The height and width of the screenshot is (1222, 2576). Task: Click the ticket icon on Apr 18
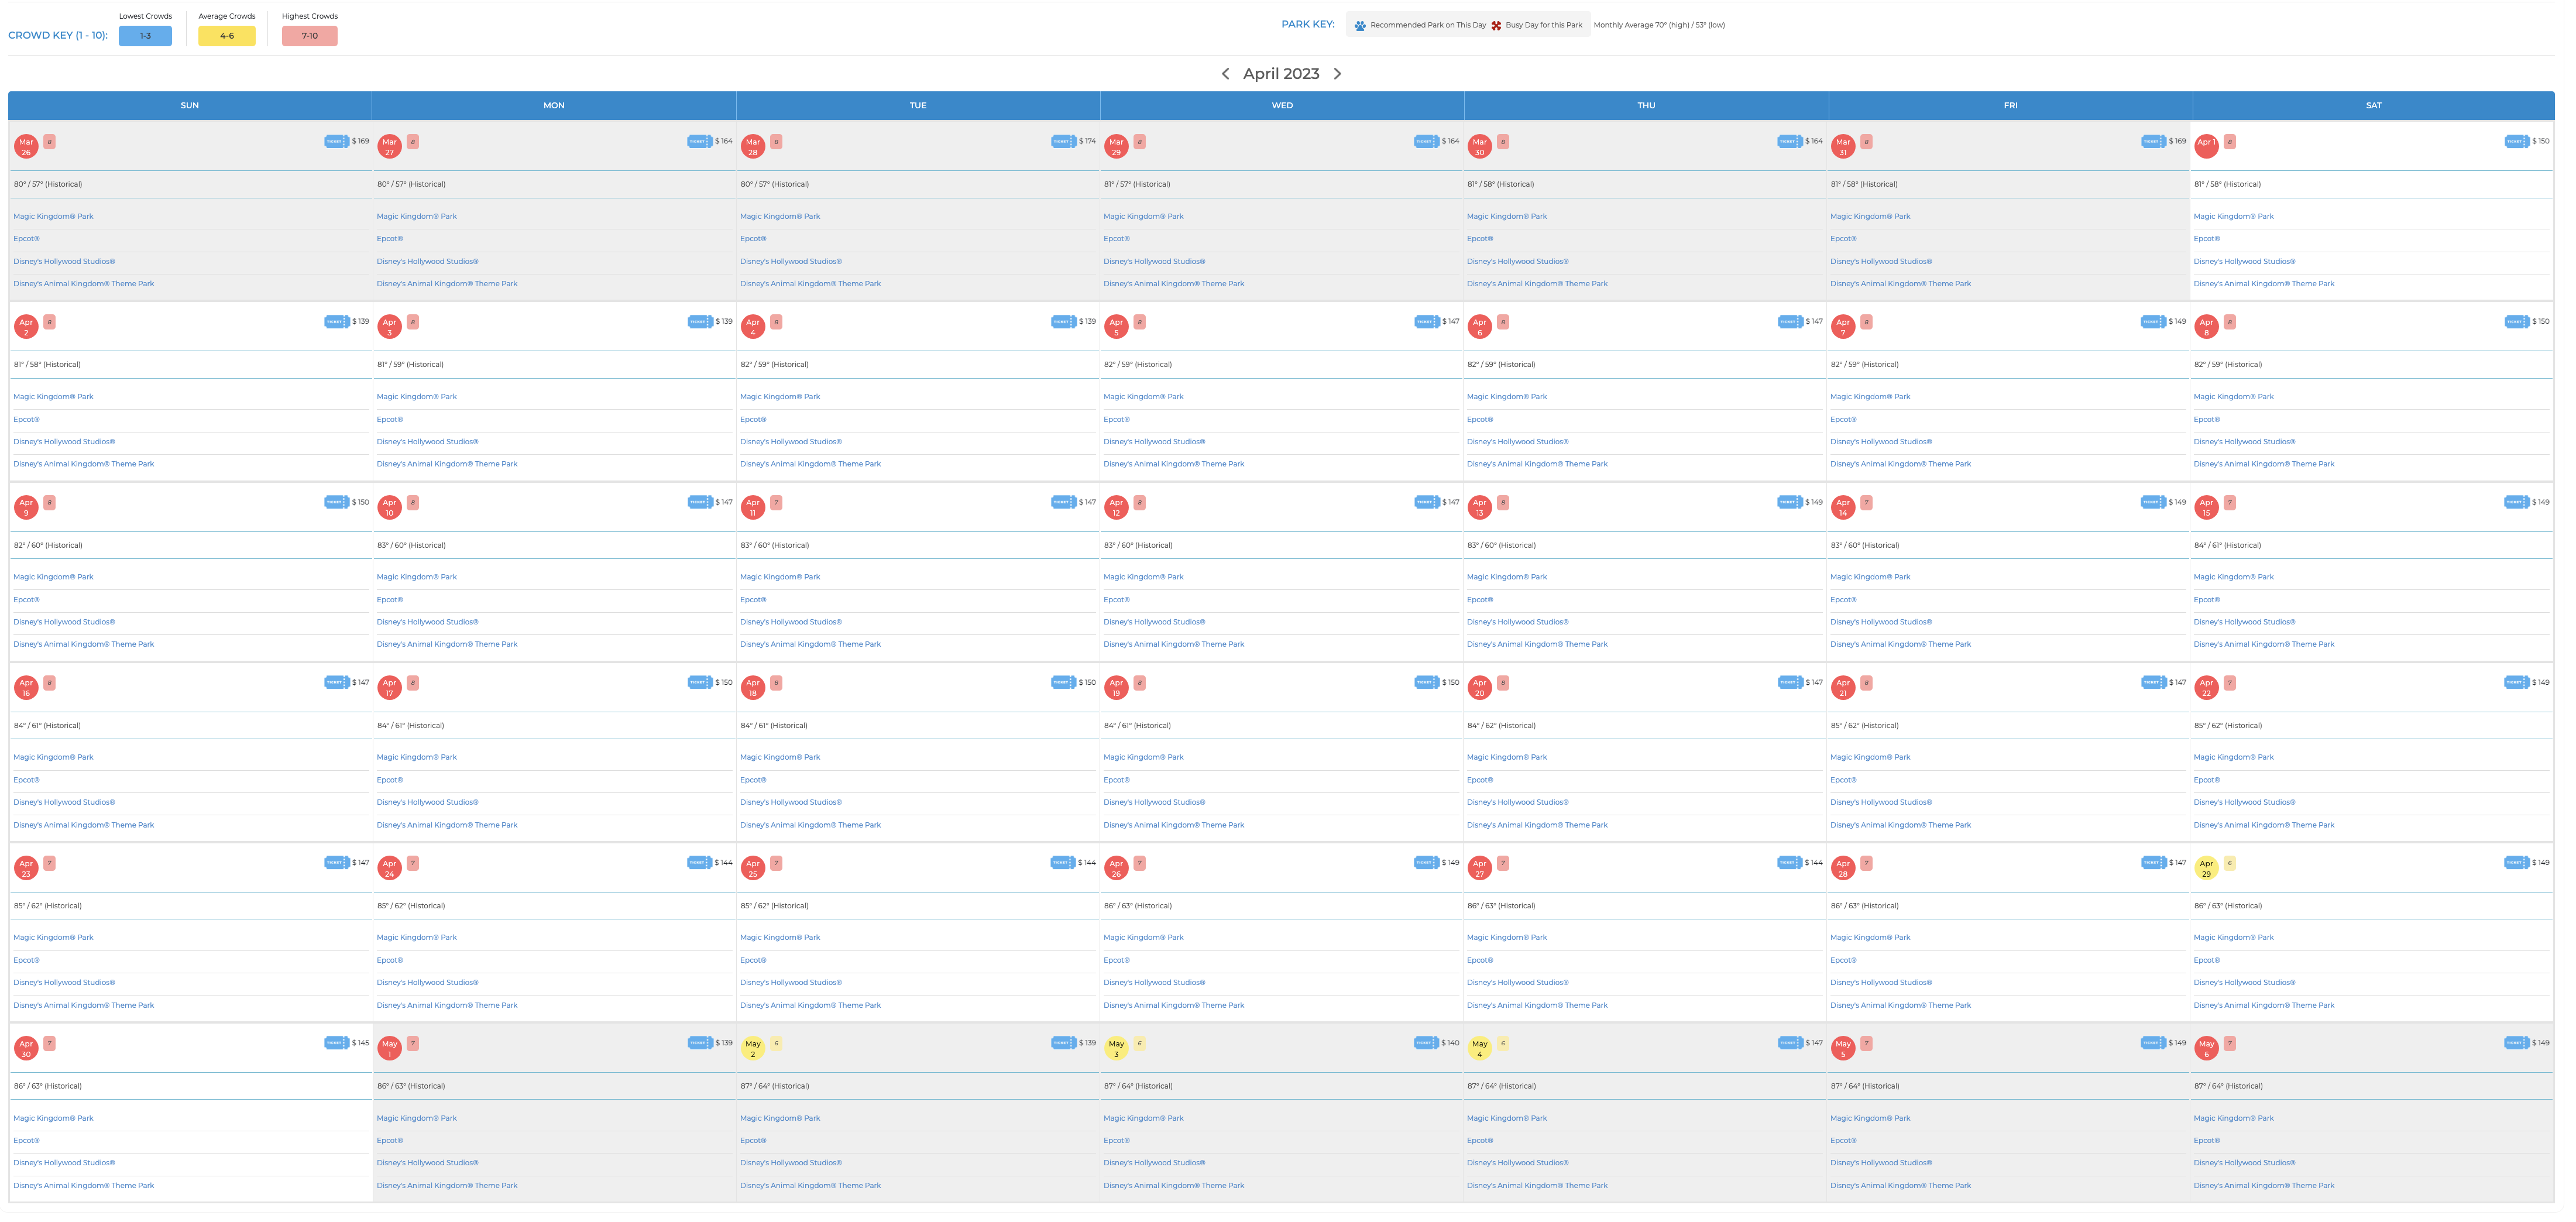pos(1063,683)
